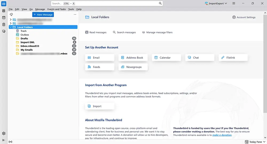267x144 pixels.
Task: Set up Newsgroups account
Action: pyautogui.click(x=133, y=67)
